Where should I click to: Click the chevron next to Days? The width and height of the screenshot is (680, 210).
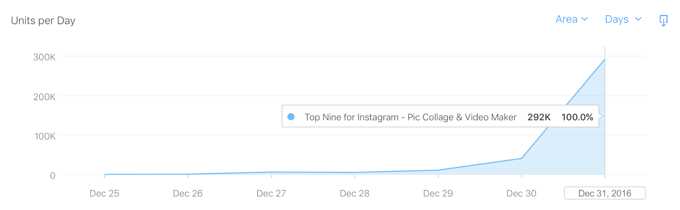(x=638, y=20)
